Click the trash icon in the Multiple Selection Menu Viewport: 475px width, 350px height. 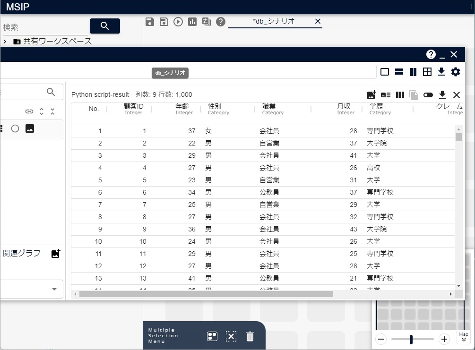pos(250,336)
